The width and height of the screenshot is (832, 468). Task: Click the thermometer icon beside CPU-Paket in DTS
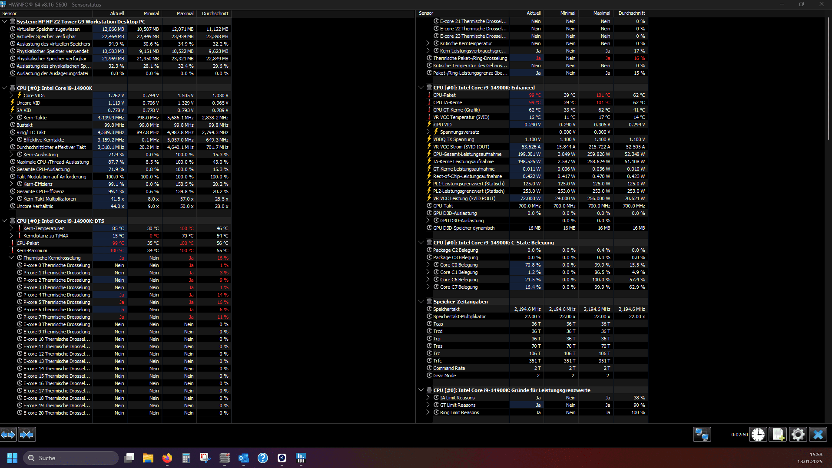tap(13, 243)
